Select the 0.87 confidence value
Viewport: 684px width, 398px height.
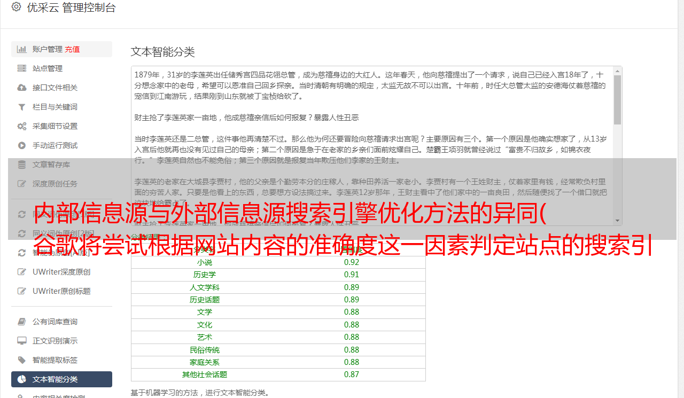point(352,374)
